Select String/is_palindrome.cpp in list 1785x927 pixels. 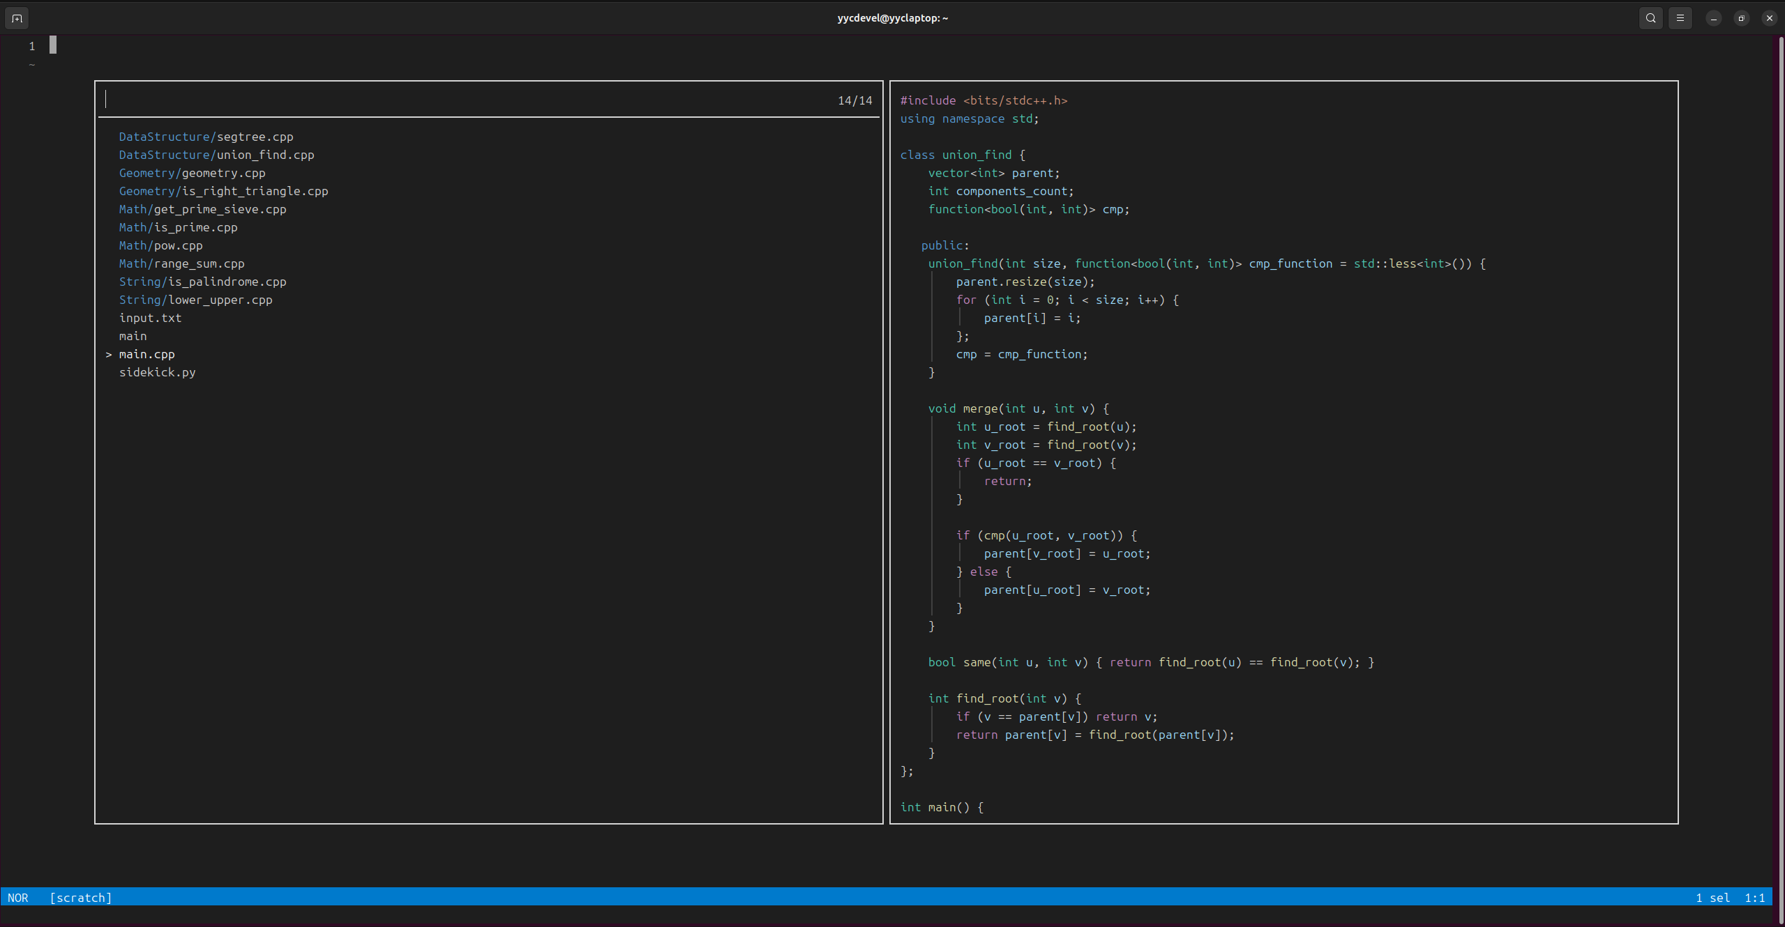click(202, 282)
